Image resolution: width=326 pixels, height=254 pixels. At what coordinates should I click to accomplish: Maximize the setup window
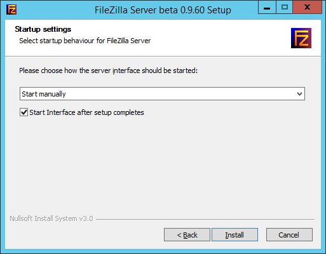[x=284, y=8]
